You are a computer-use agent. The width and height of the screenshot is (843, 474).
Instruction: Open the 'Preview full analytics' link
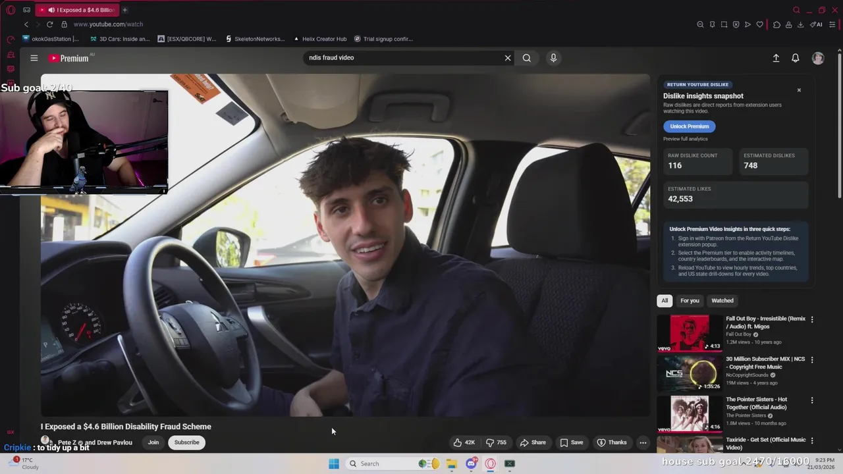point(686,139)
